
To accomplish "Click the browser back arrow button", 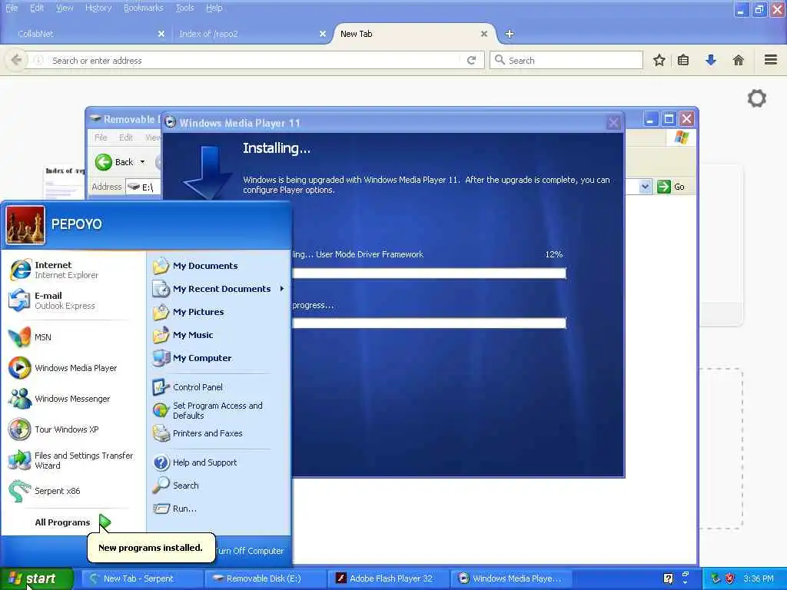I will tap(16, 60).
